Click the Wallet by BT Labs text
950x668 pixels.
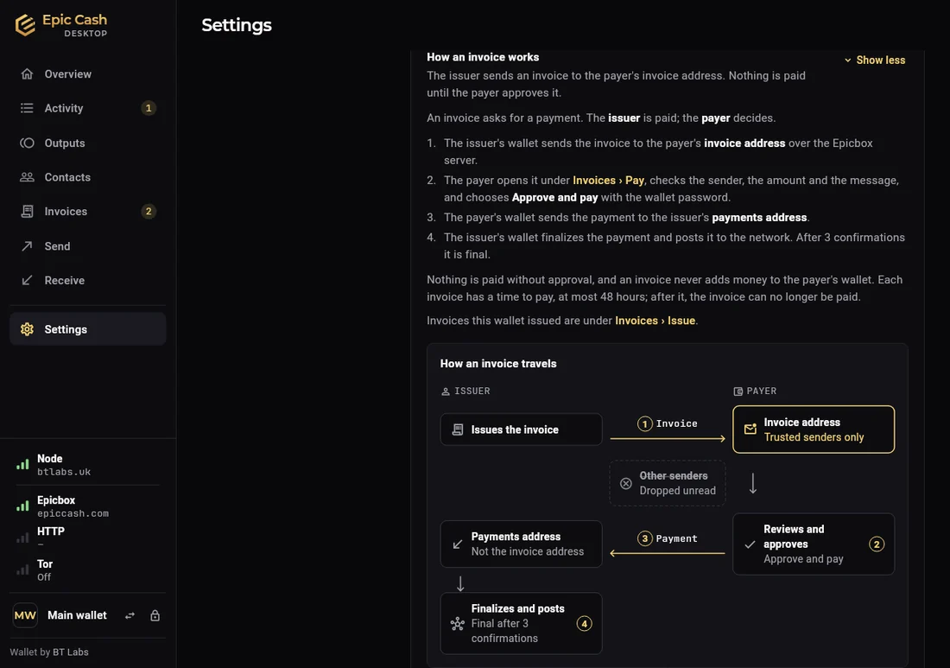(x=49, y=652)
